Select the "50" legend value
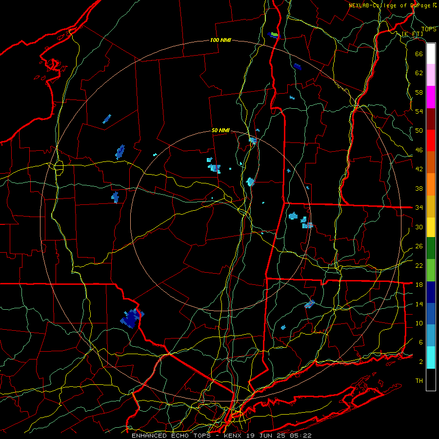Screen dimensions: 439x439 click(419, 131)
